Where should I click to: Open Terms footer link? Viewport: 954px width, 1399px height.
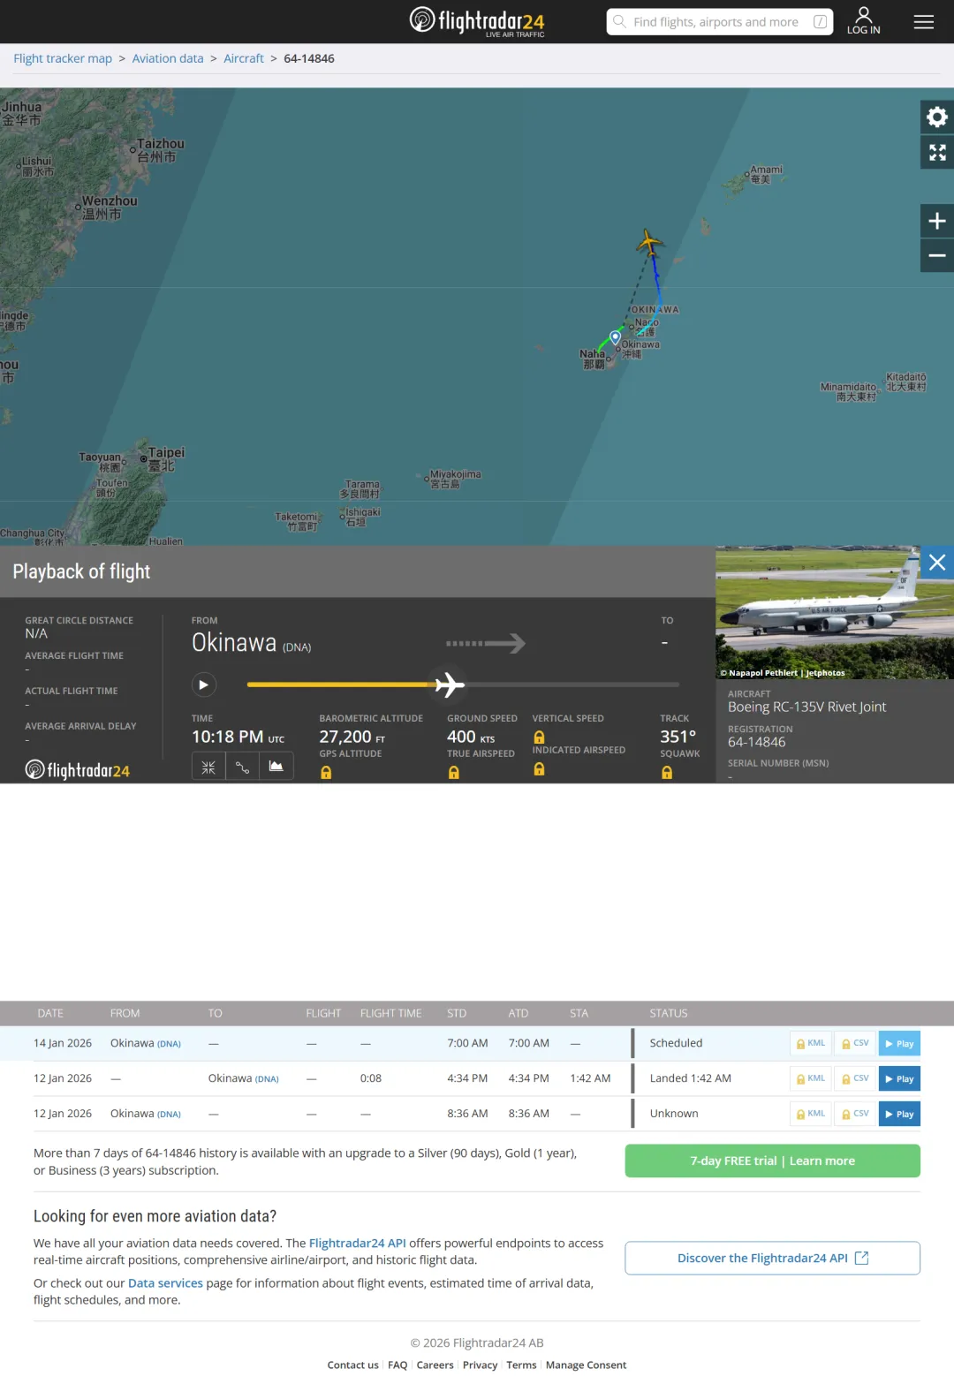click(x=521, y=1365)
